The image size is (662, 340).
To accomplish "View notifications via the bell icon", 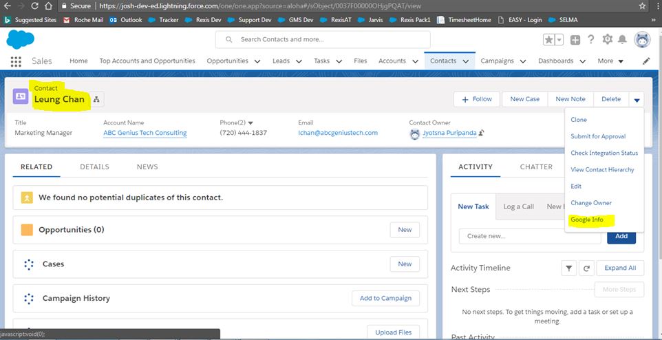I will pos(622,40).
